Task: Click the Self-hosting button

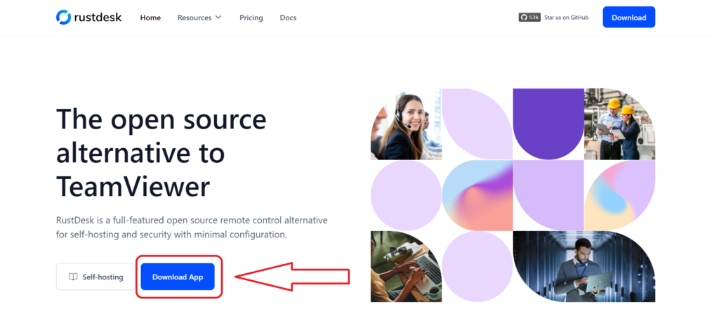Action: pyautogui.click(x=95, y=277)
